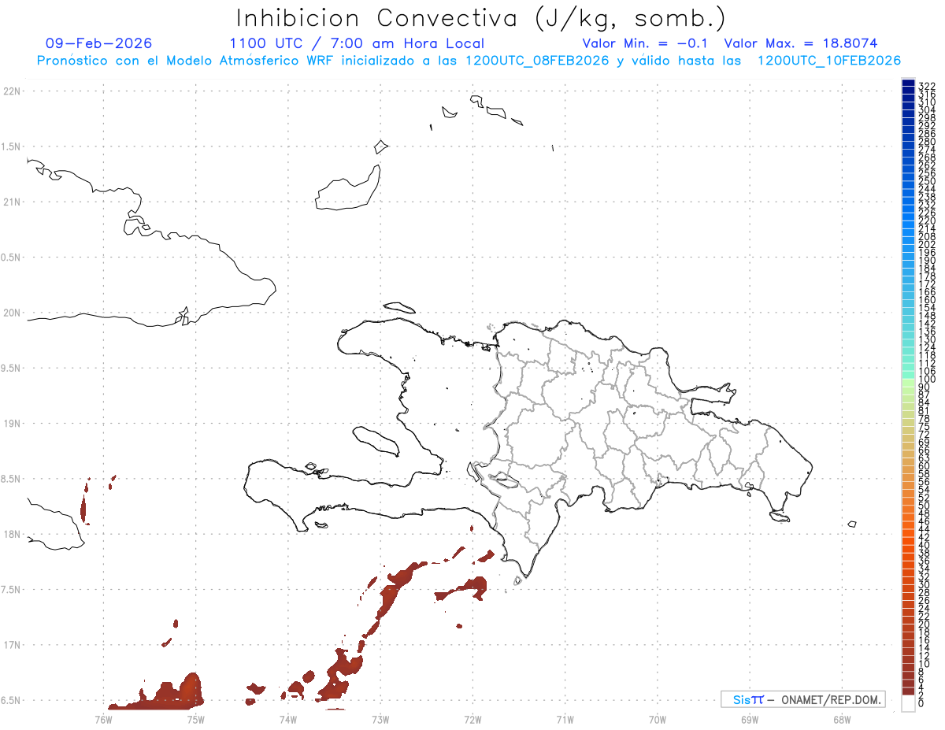Click the "19N" latitude label
The width and height of the screenshot is (945, 730).
(12, 423)
